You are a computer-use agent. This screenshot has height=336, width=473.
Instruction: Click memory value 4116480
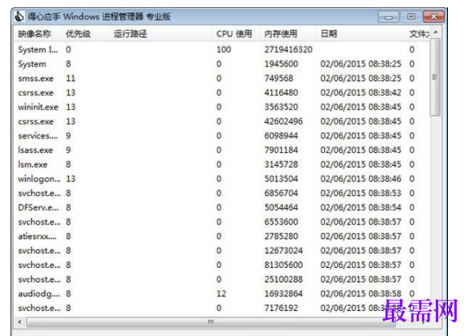coord(281,92)
